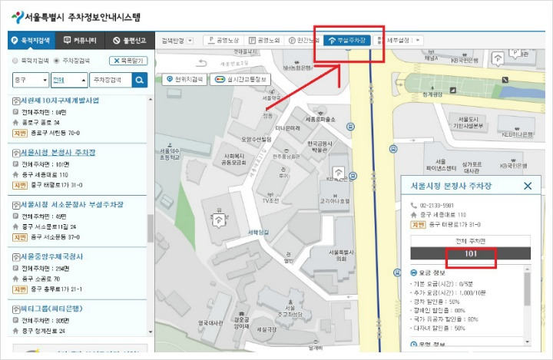This screenshot has height=360, width=553.
Task: Expand the 세부설정 dropdown arrow
Action: 418,40
